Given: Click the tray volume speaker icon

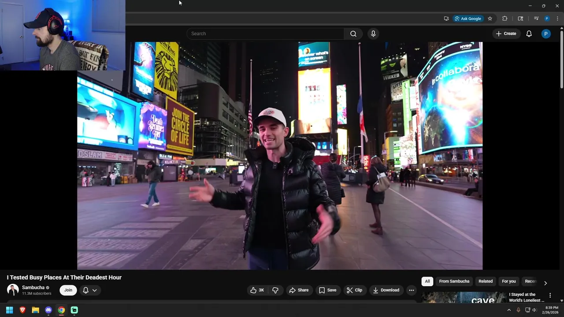Looking at the screenshot, I should click(534, 310).
